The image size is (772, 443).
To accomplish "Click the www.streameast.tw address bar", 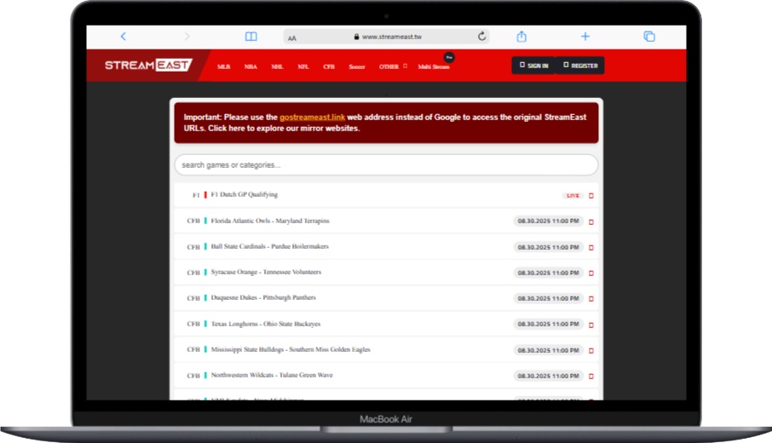I will tap(387, 37).
